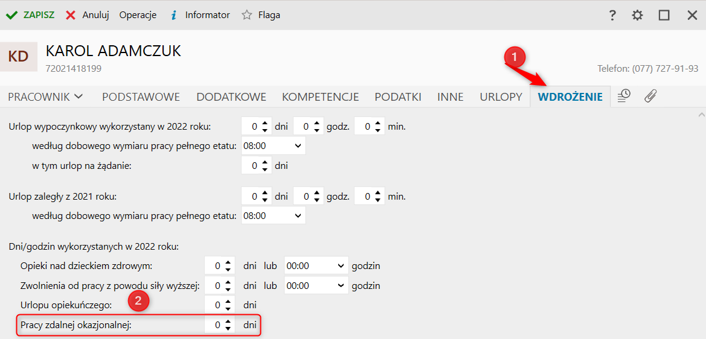Click the KAROL ADAMCZUK name heading
This screenshot has height=339, width=706.
coord(114,51)
